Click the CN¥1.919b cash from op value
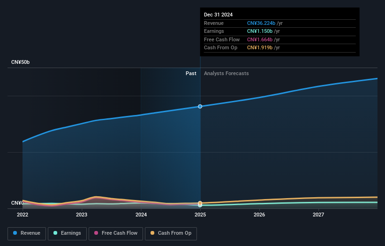This screenshot has height=246, width=385. tap(260, 48)
